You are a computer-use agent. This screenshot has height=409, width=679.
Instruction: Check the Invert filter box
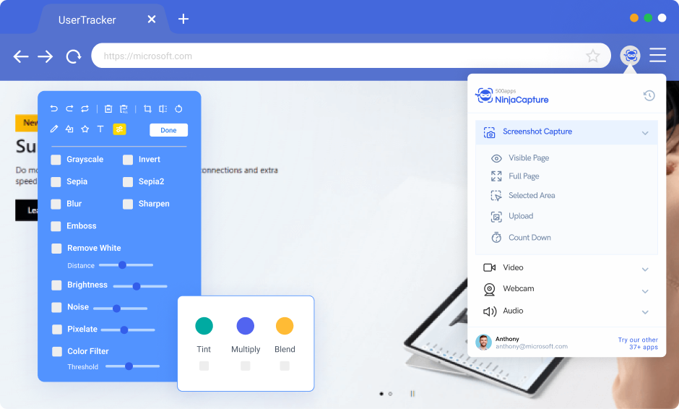pyautogui.click(x=128, y=160)
